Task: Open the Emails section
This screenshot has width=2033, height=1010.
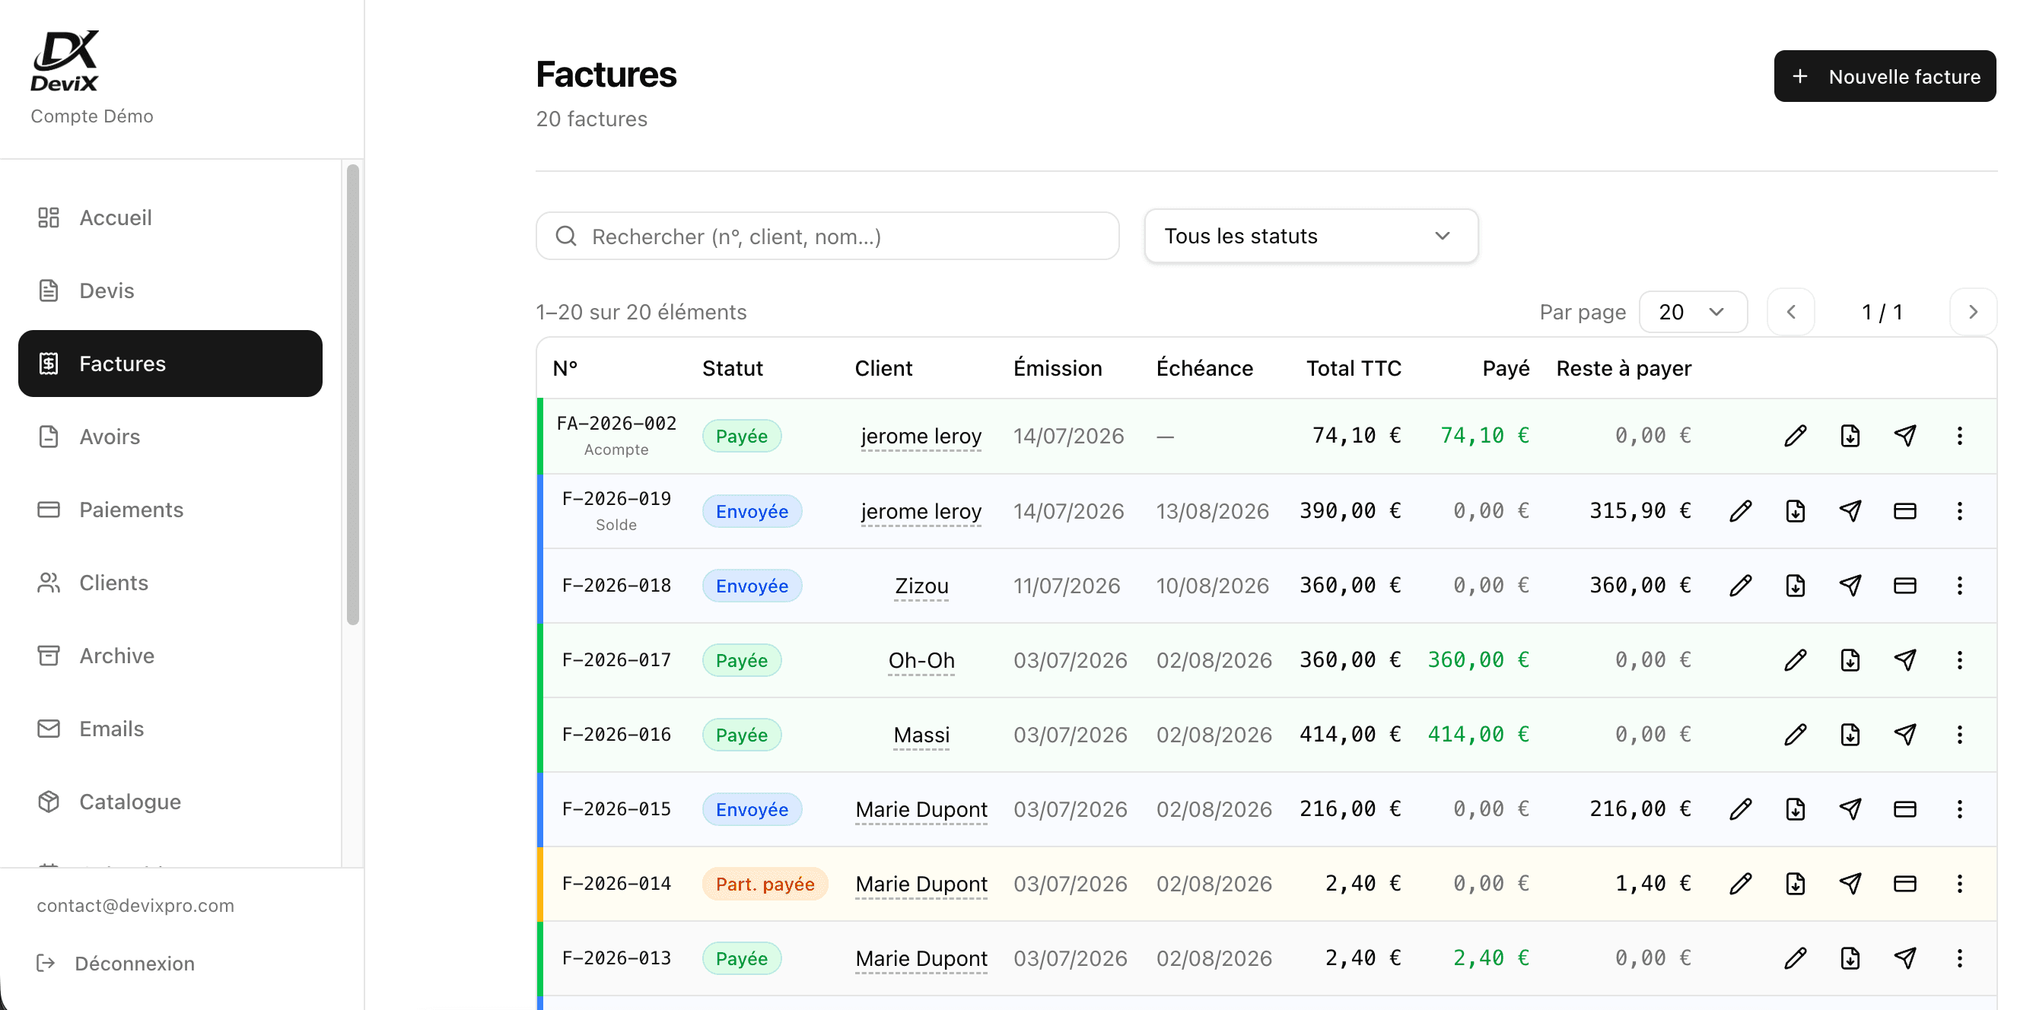Action: click(x=170, y=729)
